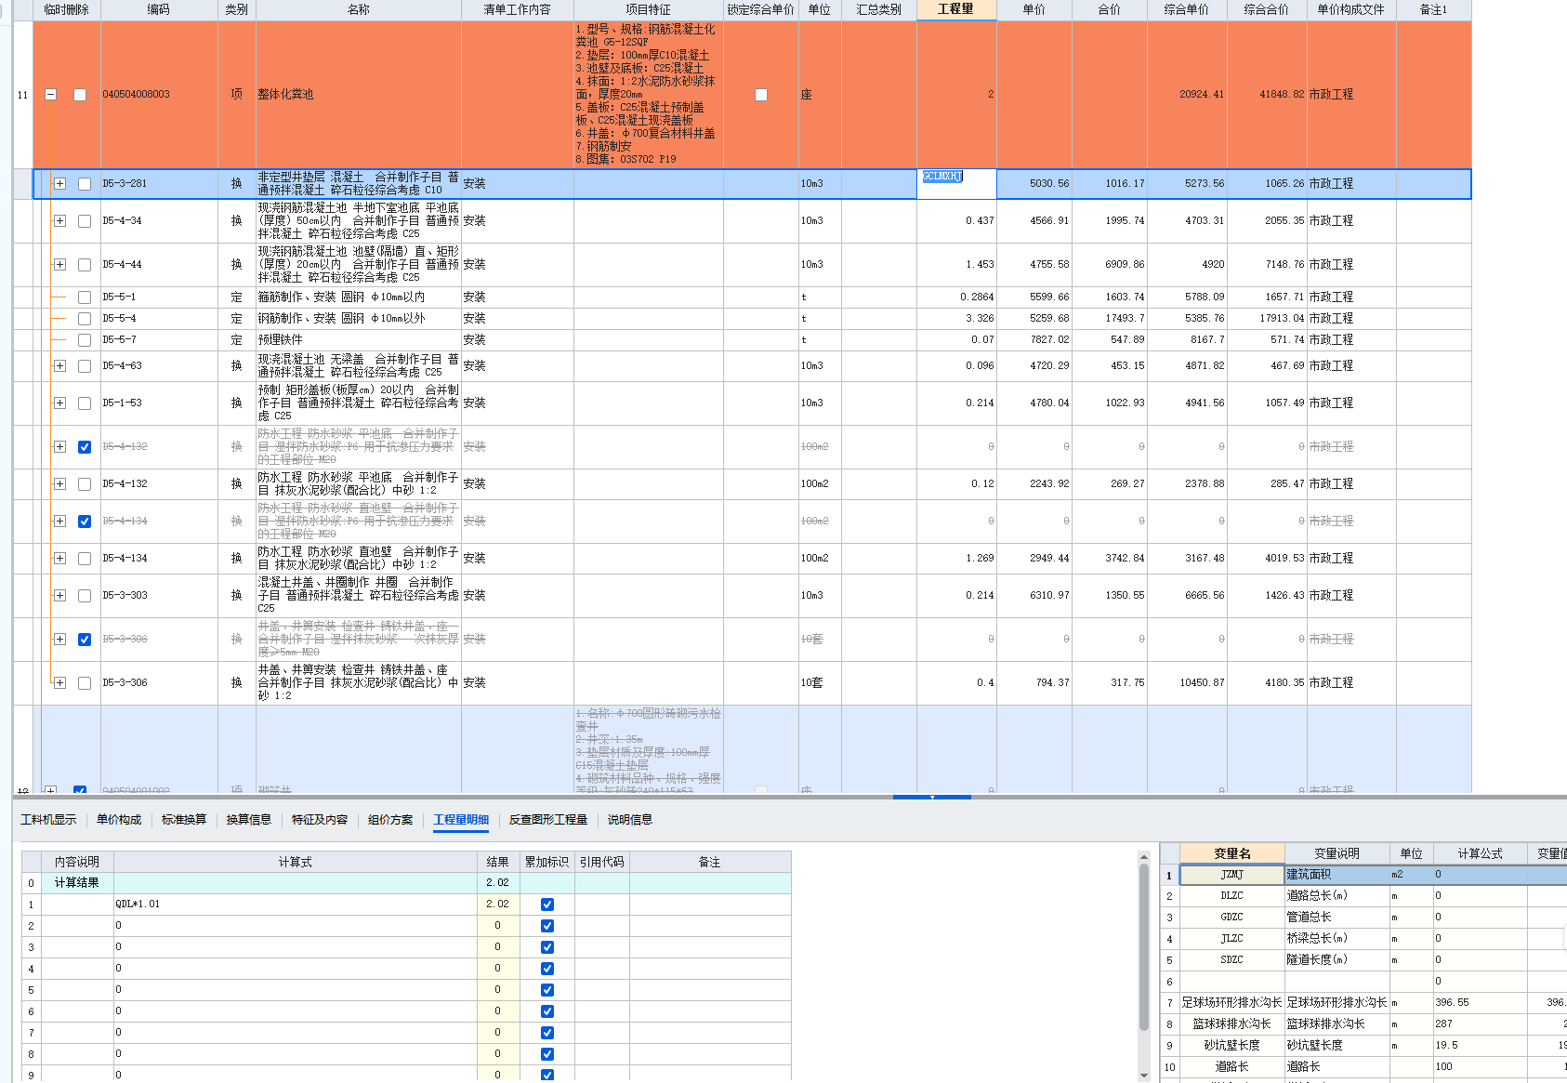Screen dimensions: 1567x1083
Task: Check the temporary delete box for D5-5-4
Action: (x=85, y=319)
